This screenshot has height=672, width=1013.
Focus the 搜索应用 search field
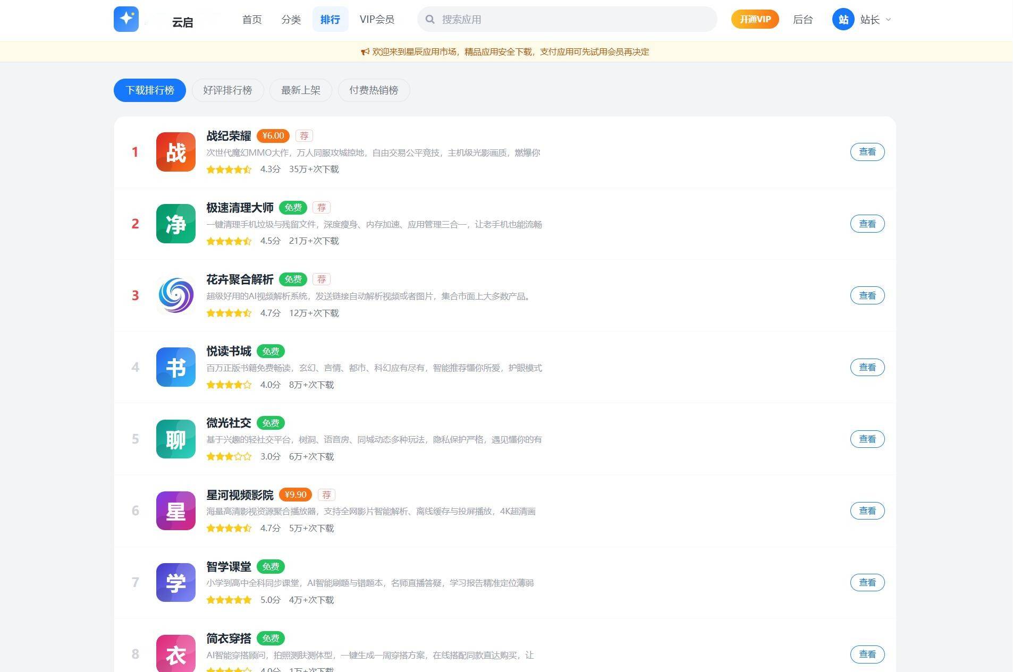point(567,20)
